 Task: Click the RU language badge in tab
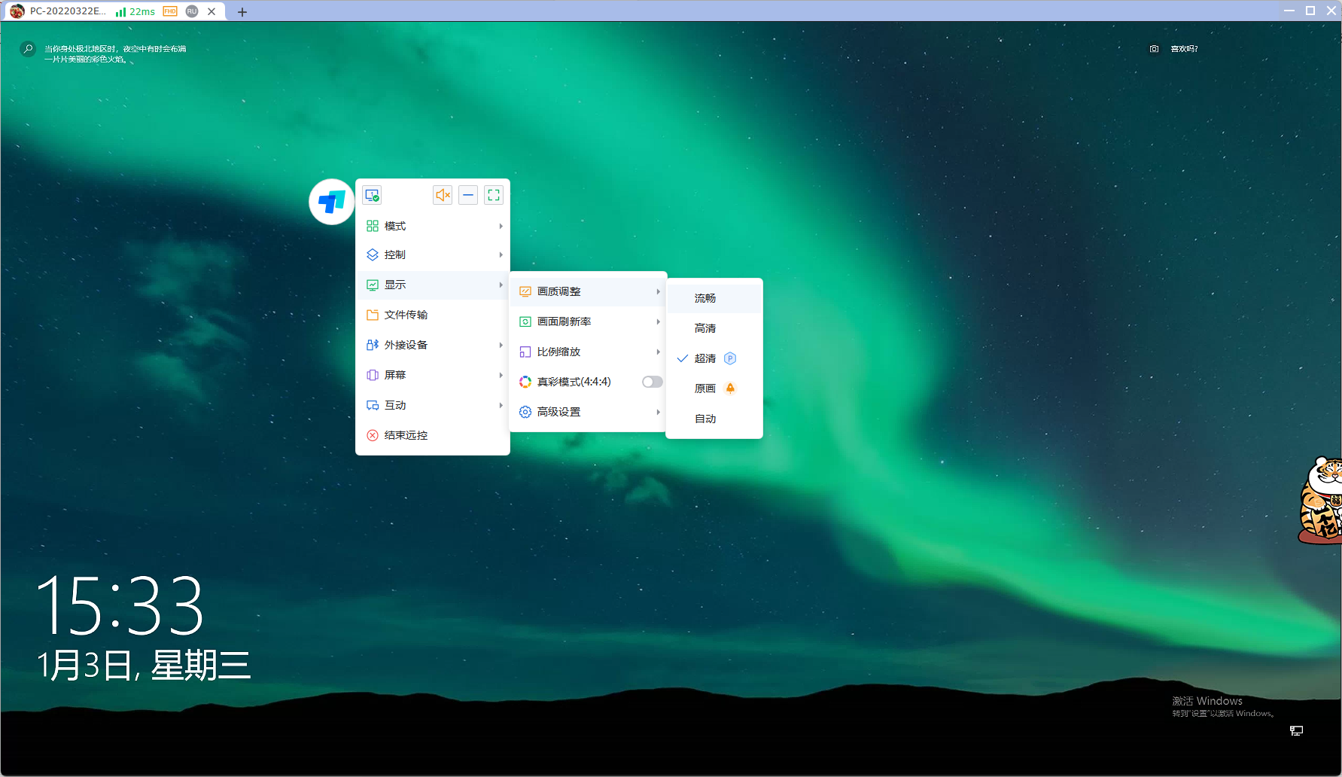[x=192, y=11]
